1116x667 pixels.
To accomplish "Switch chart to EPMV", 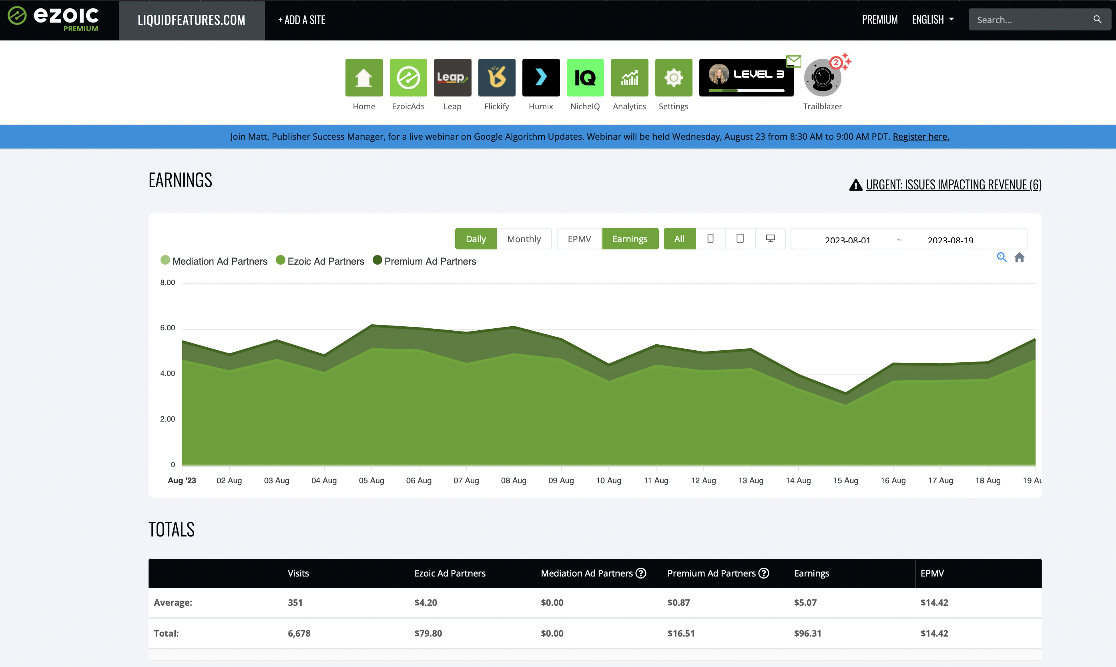I will click(579, 239).
